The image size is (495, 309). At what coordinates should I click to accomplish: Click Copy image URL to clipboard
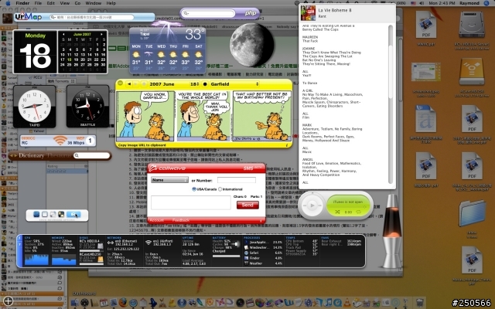tap(142, 145)
